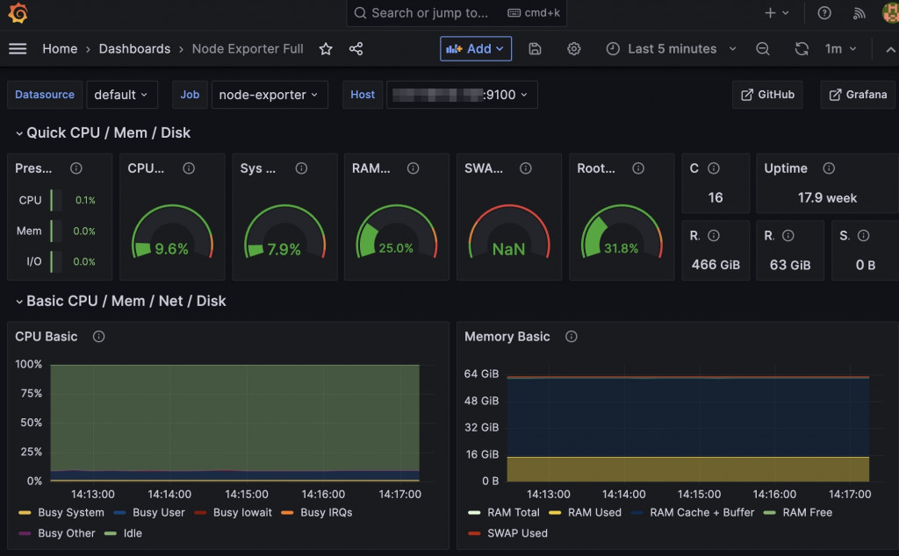Image resolution: width=899 pixels, height=556 pixels.
Task: Open CPU Basic panel title menu
Action: coord(47,337)
